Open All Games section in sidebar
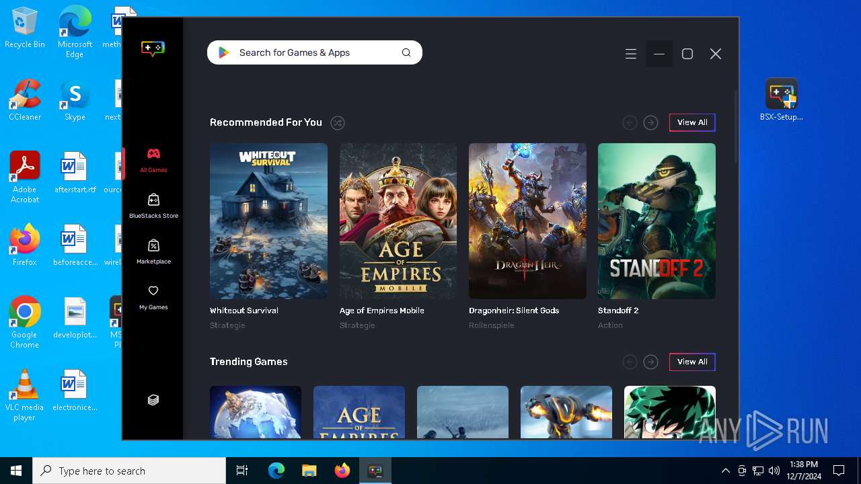This screenshot has width=861, height=484. pos(153,160)
